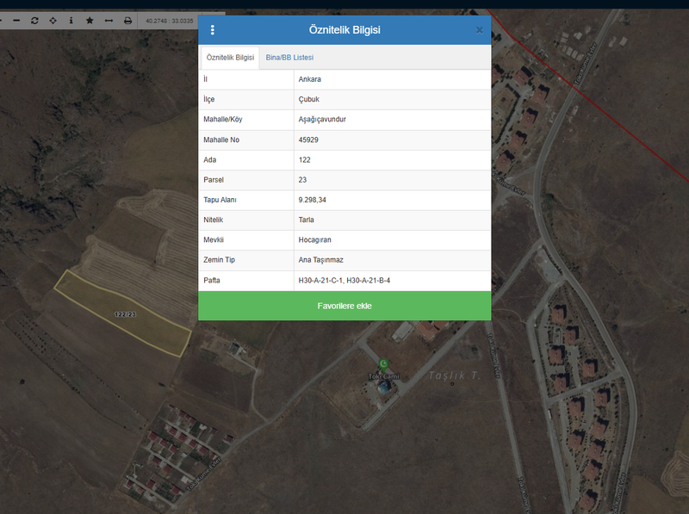Open favorites with the star icon
Viewport: 689px width, 514px height.
pos(90,20)
